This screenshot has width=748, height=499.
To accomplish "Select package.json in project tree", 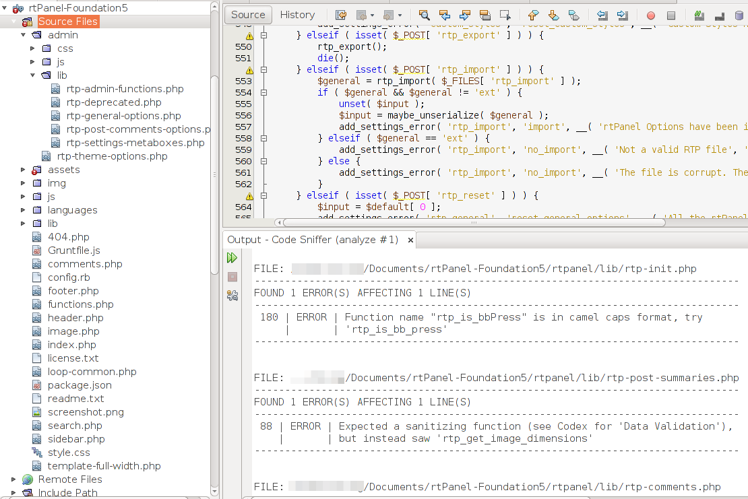I will tap(80, 385).
